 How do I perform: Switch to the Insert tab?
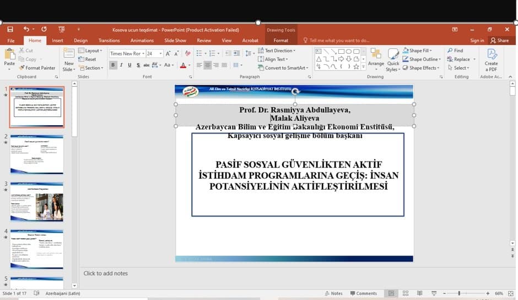[x=57, y=41]
